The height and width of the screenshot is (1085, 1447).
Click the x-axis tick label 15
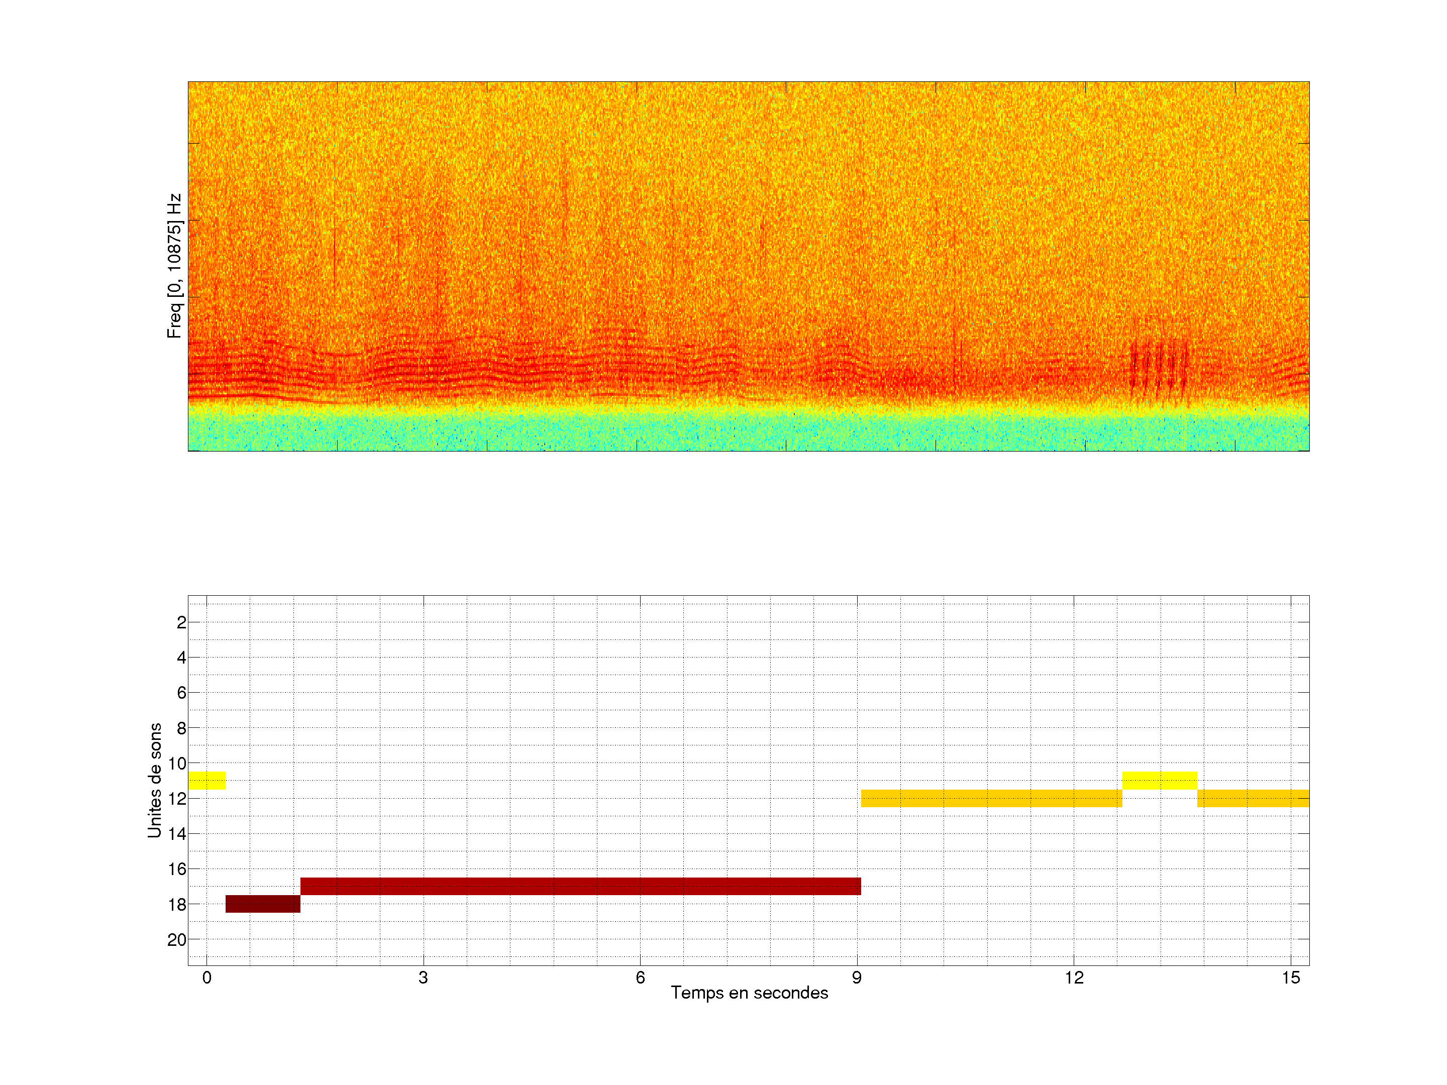coord(1290,978)
